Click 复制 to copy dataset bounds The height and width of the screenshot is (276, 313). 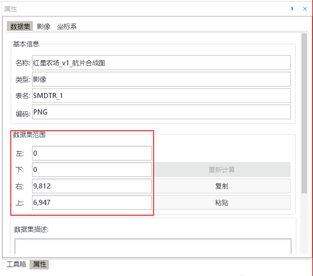222,186
